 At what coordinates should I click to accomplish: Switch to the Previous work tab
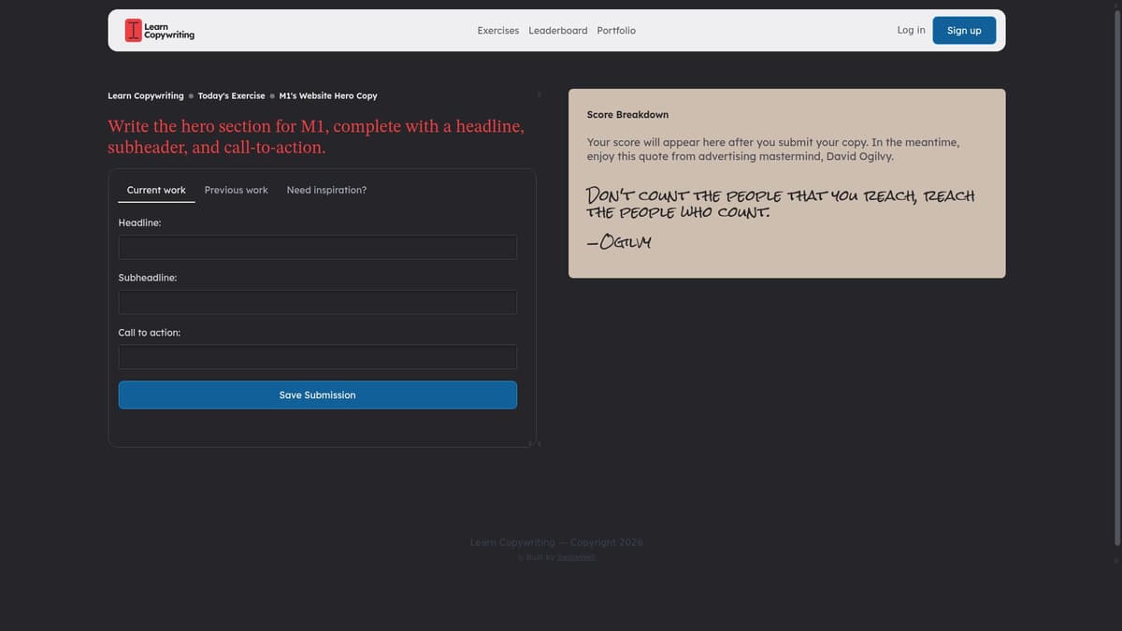[236, 190]
